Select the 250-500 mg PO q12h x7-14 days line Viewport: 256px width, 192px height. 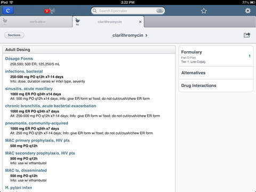(37, 77)
